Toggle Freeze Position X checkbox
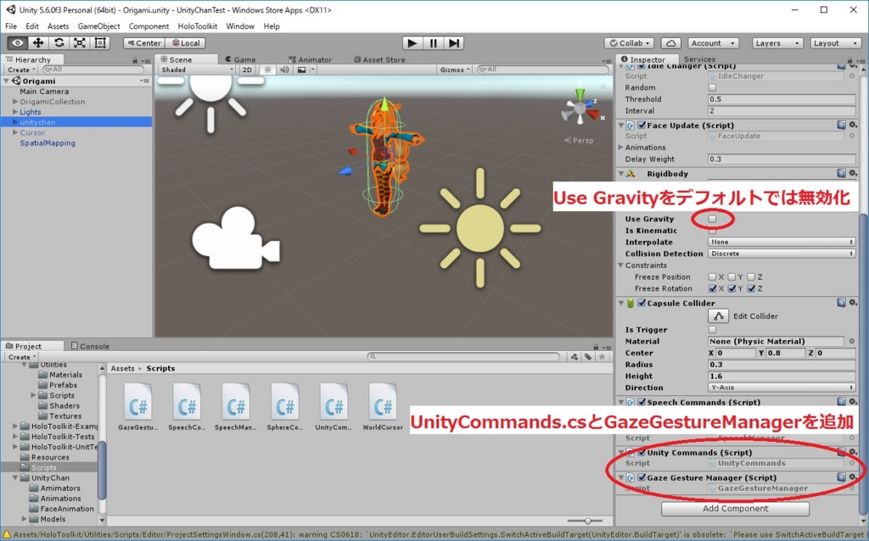Viewport: 869px width, 541px height. pos(712,277)
